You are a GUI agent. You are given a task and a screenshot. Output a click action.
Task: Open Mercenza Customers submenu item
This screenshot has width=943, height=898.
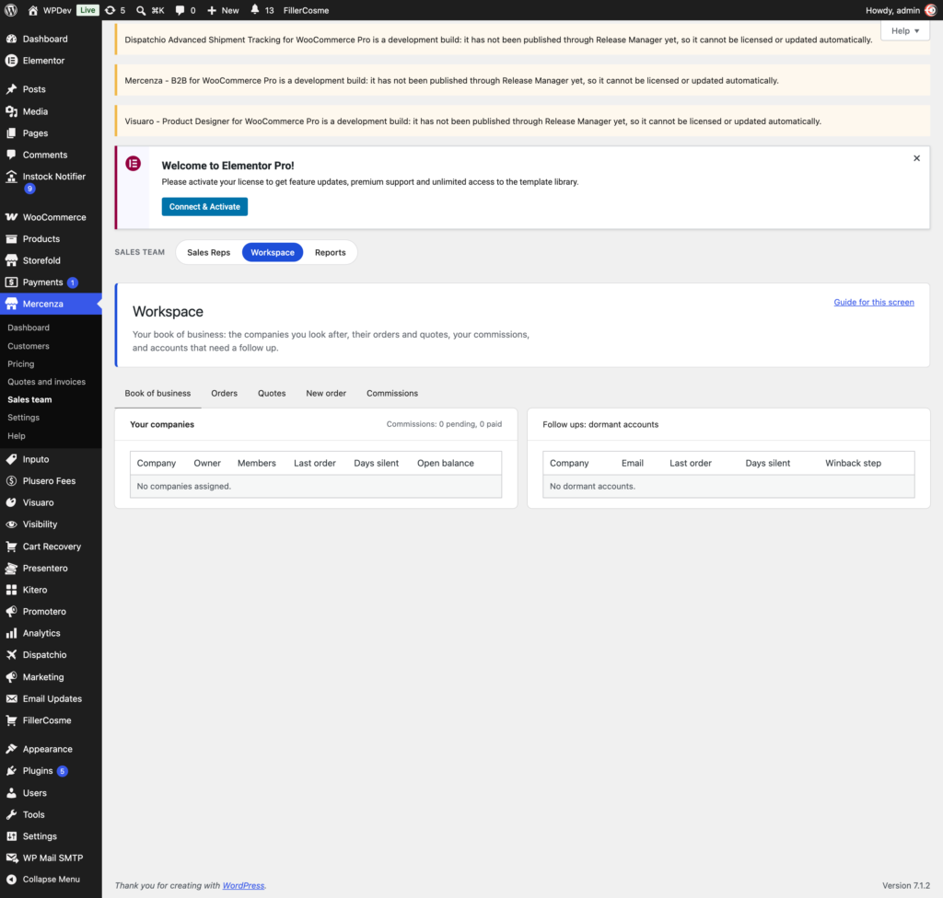click(29, 346)
